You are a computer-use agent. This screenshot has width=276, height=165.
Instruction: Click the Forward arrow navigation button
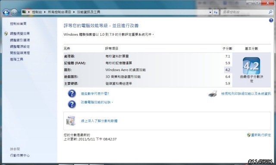[14, 12]
